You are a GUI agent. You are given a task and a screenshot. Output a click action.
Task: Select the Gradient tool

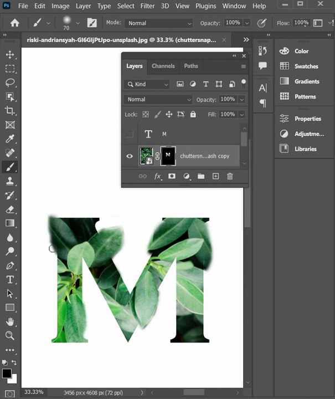[10, 223]
